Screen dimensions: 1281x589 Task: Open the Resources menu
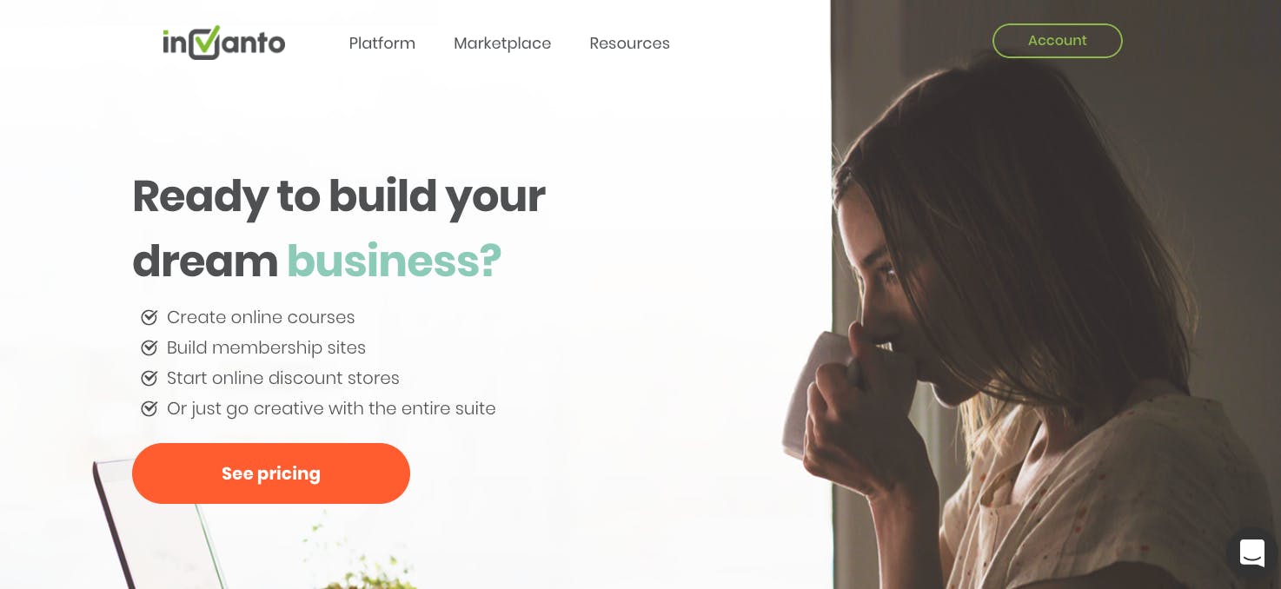(x=629, y=43)
